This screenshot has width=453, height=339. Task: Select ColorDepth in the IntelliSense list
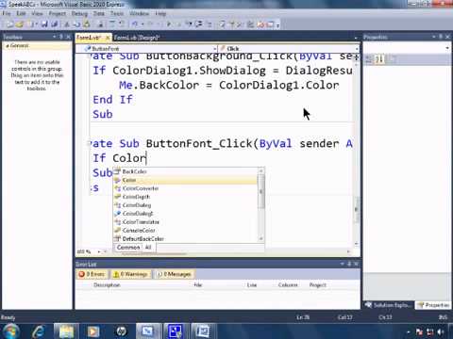[x=186, y=197]
